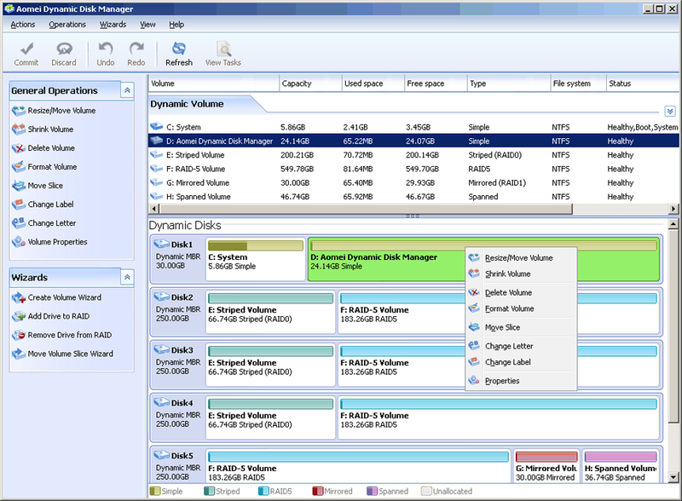682x501 pixels.
Task: Start Move Volume Slice Wizard icon
Action: (x=19, y=354)
